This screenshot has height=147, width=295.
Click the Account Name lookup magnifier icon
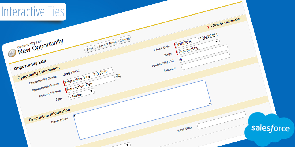[118, 76]
